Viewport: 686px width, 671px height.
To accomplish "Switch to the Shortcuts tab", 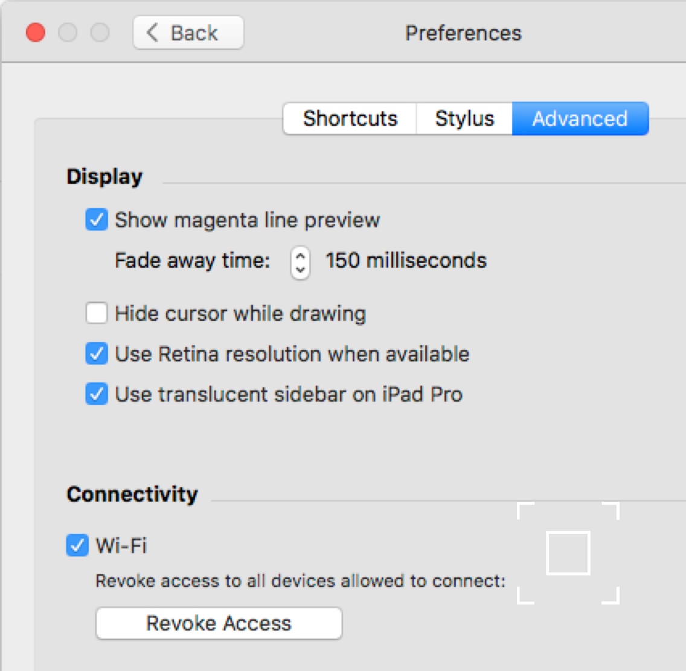I will tap(350, 118).
